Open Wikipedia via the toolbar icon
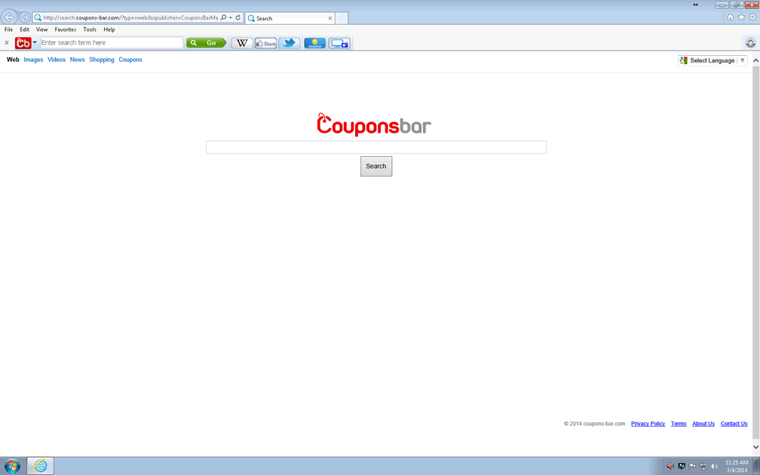 click(x=241, y=43)
